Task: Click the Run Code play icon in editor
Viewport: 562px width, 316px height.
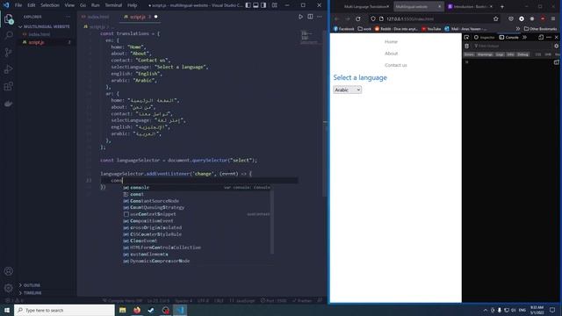Action: (300, 17)
